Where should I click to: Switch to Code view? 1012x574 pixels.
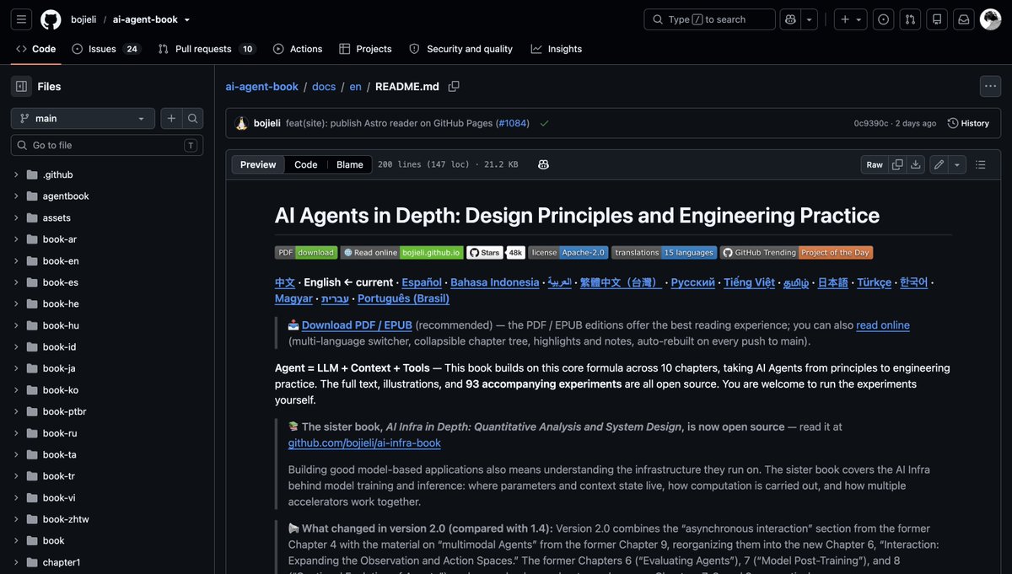coord(305,164)
